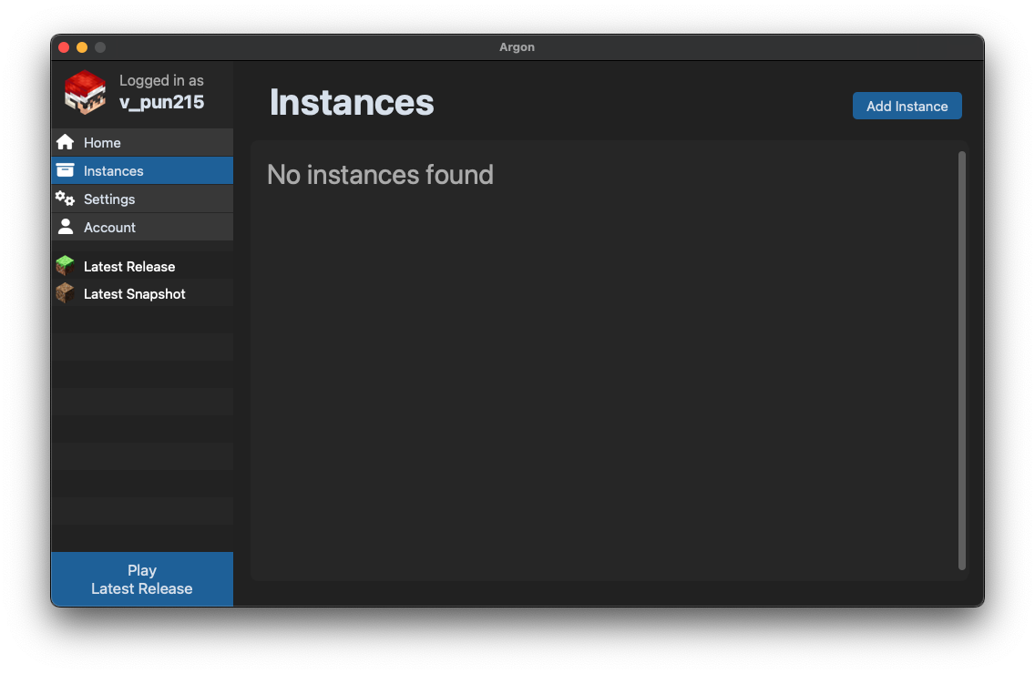Click the Instances archive box icon

65,170
